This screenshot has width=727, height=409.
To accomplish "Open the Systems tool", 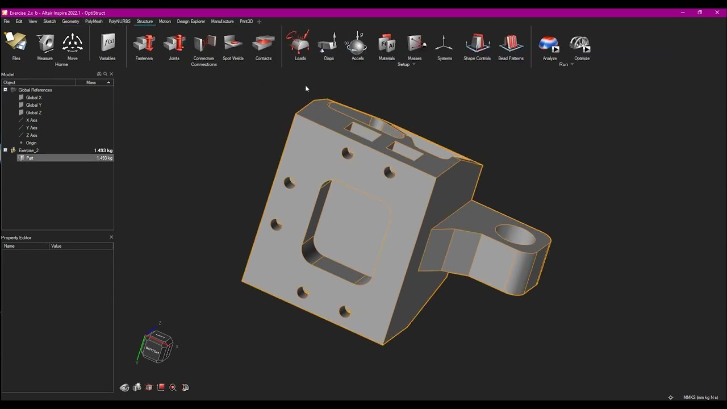I will click(x=445, y=47).
